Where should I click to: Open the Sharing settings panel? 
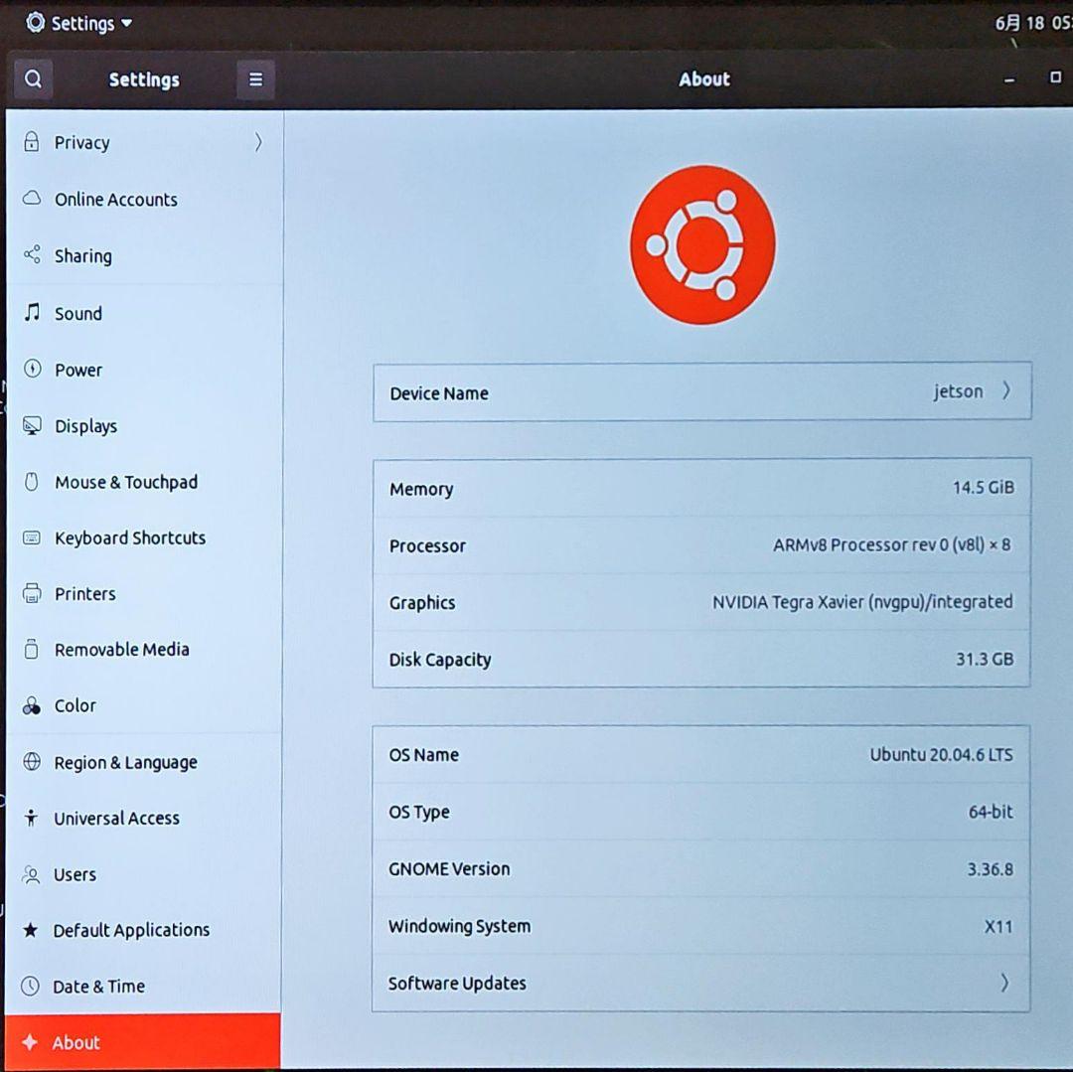144,255
